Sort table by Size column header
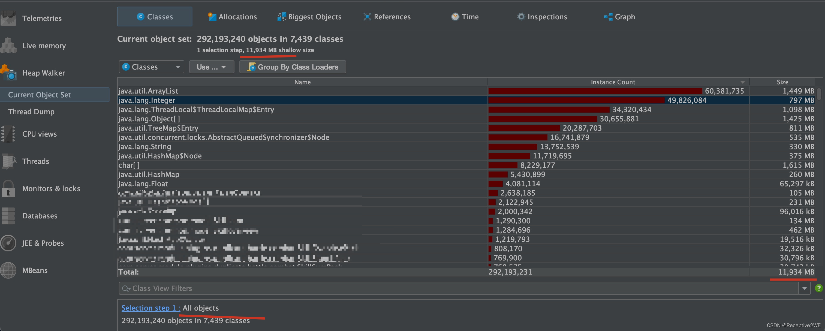This screenshot has height=331, width=825. click(782, 82)
